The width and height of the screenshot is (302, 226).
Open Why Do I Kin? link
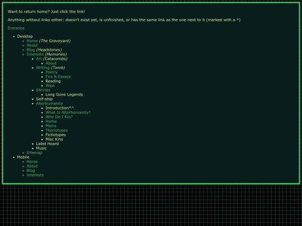(x=59, y=117)
